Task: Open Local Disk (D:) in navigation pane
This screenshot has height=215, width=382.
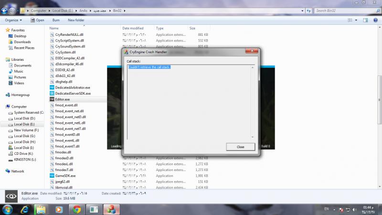Action: (24, 118)
